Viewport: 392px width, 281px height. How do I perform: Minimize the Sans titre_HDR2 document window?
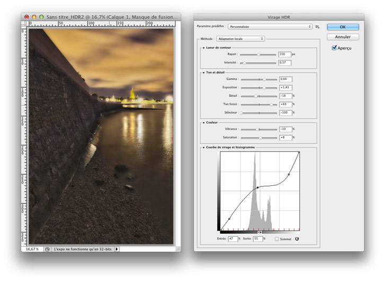pos(34,17)
